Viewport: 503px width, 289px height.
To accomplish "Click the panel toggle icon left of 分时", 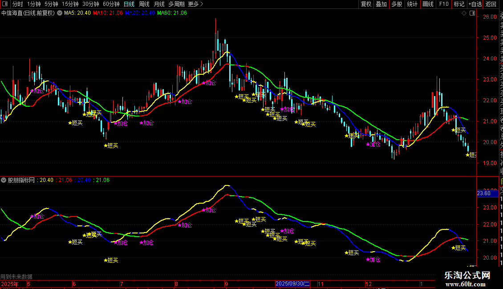I will (5, 4).
